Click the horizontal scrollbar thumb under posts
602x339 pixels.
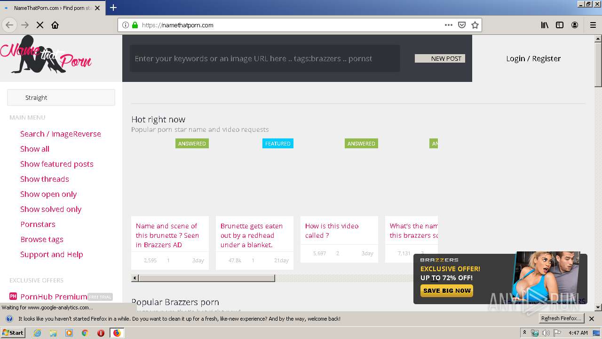(207, 278)
